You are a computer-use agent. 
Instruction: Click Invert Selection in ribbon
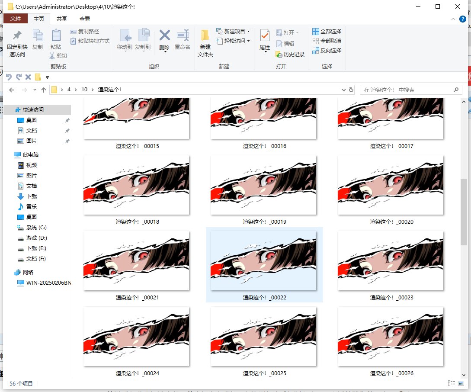(x=327, y=50)
